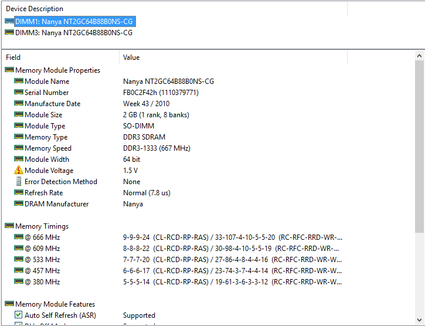Select DIMM3: Nanya NT2GC64B88B0NS-CG entry
425x326 pixels.
[x=74, y=33]
